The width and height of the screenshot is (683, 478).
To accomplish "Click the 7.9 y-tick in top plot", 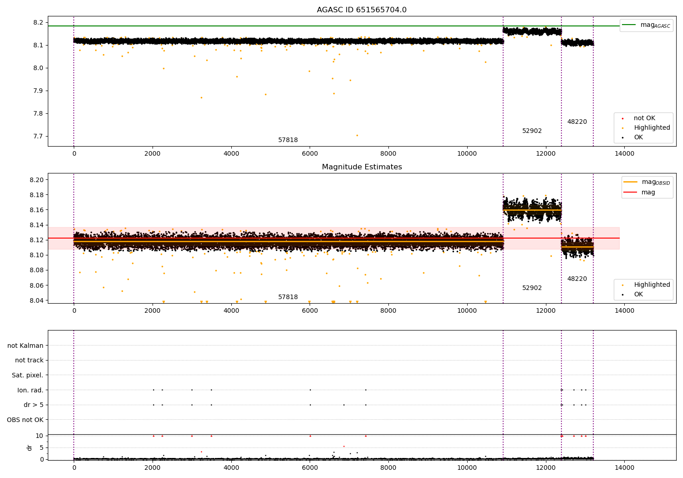I will point(38,91).
